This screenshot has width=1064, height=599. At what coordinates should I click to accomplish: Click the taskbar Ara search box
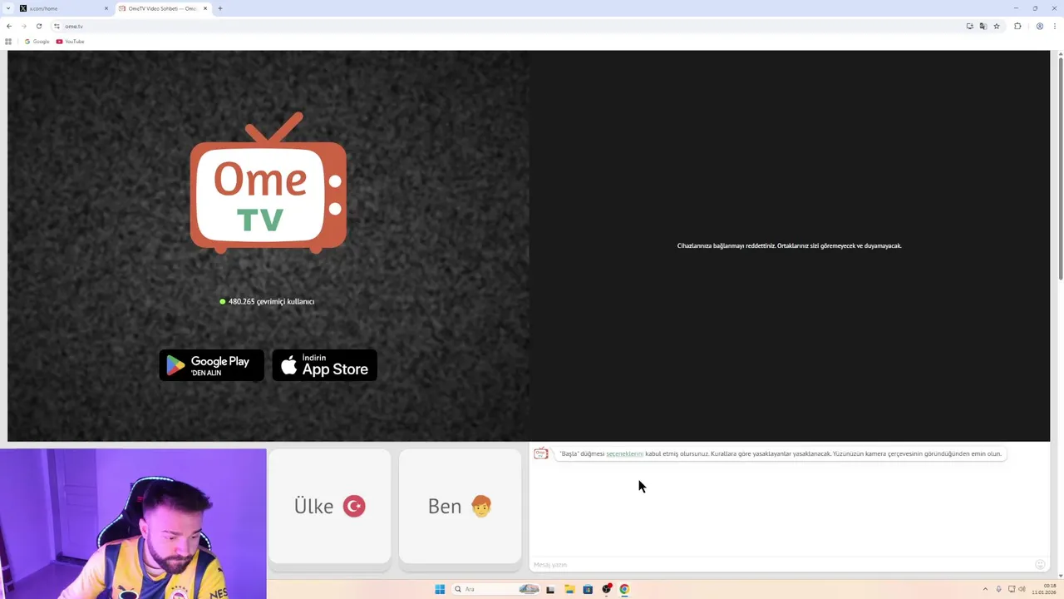pyautogui.click(x=496, y=589)
